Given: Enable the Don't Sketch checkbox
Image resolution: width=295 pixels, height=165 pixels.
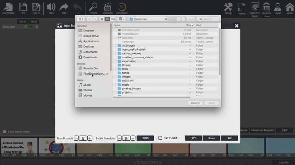Looking at the screenshot, I should pos(160,138).
